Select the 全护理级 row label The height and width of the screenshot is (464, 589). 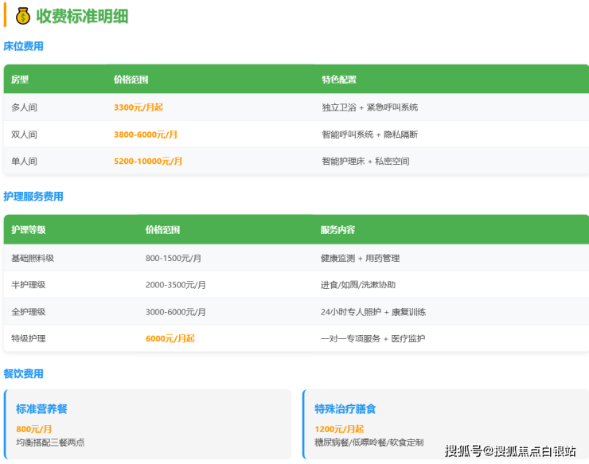point(29,312)
